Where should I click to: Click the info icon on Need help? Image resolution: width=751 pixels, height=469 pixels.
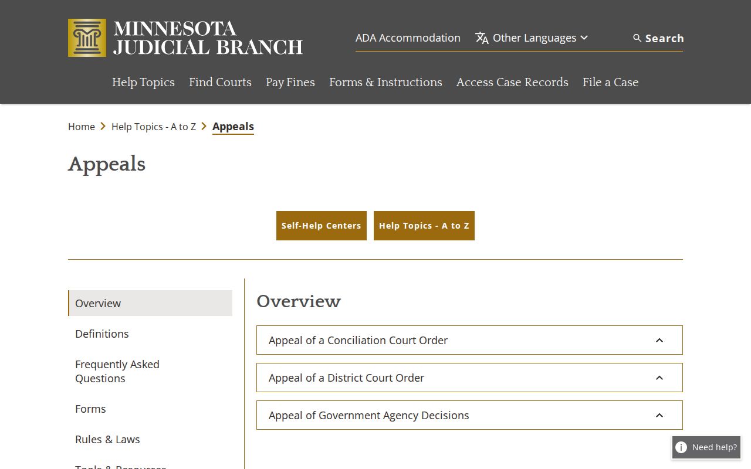[681, 447]
